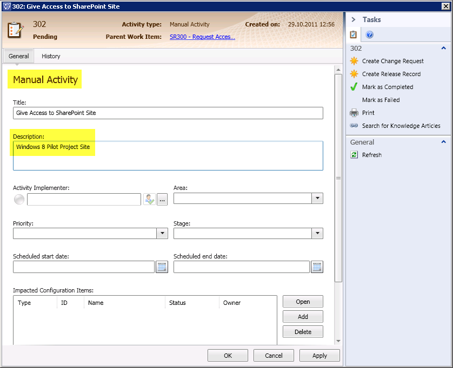Open the Scheduled start date calendar picker
Image resolution: width=453 pixels, height=368 pixels.
pos(162,267)
